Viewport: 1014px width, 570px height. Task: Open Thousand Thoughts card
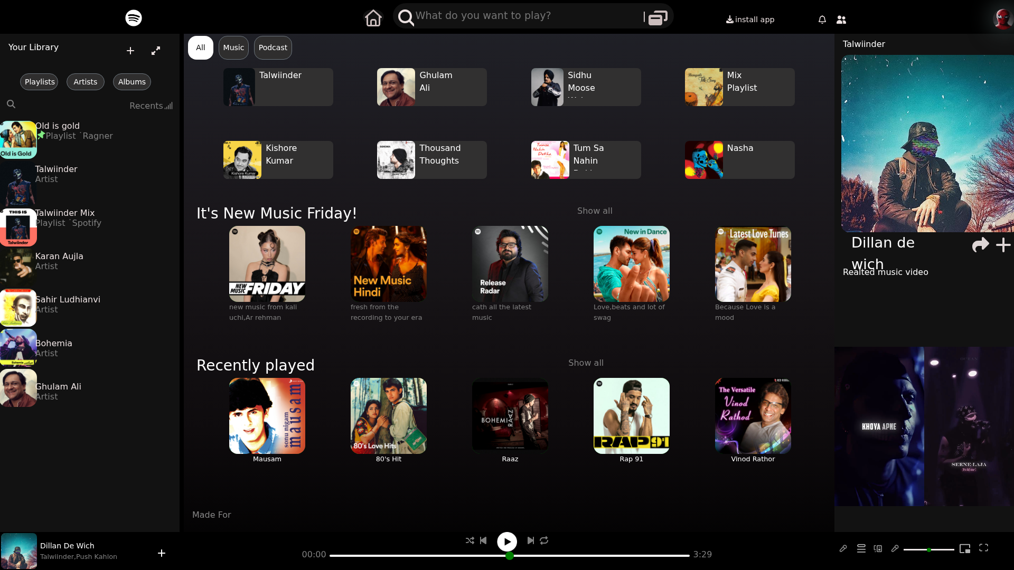click(432, 160)
